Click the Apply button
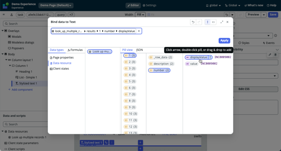The width and height of the screenshot is (281, 151). click(224, 41)
